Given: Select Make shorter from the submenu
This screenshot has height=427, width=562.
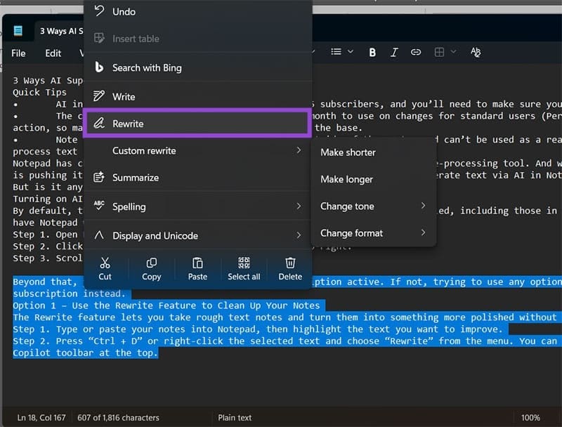Looking at the screenshot, I should 348,152.
